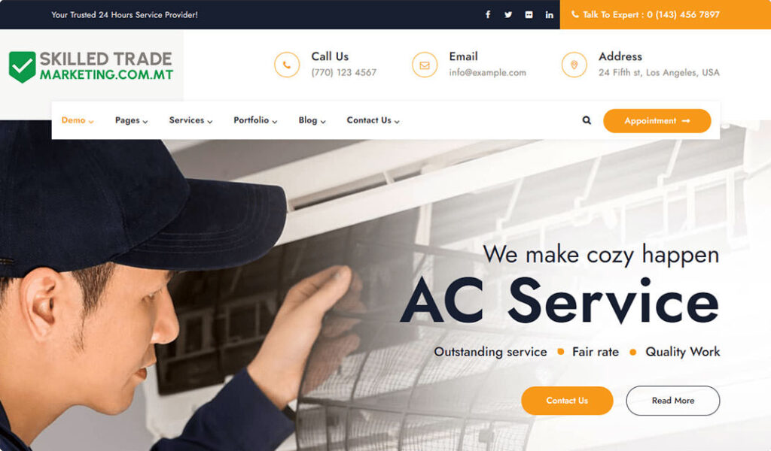
Task: Expand the Demo dropdown menu
Action: pos(78,120)
